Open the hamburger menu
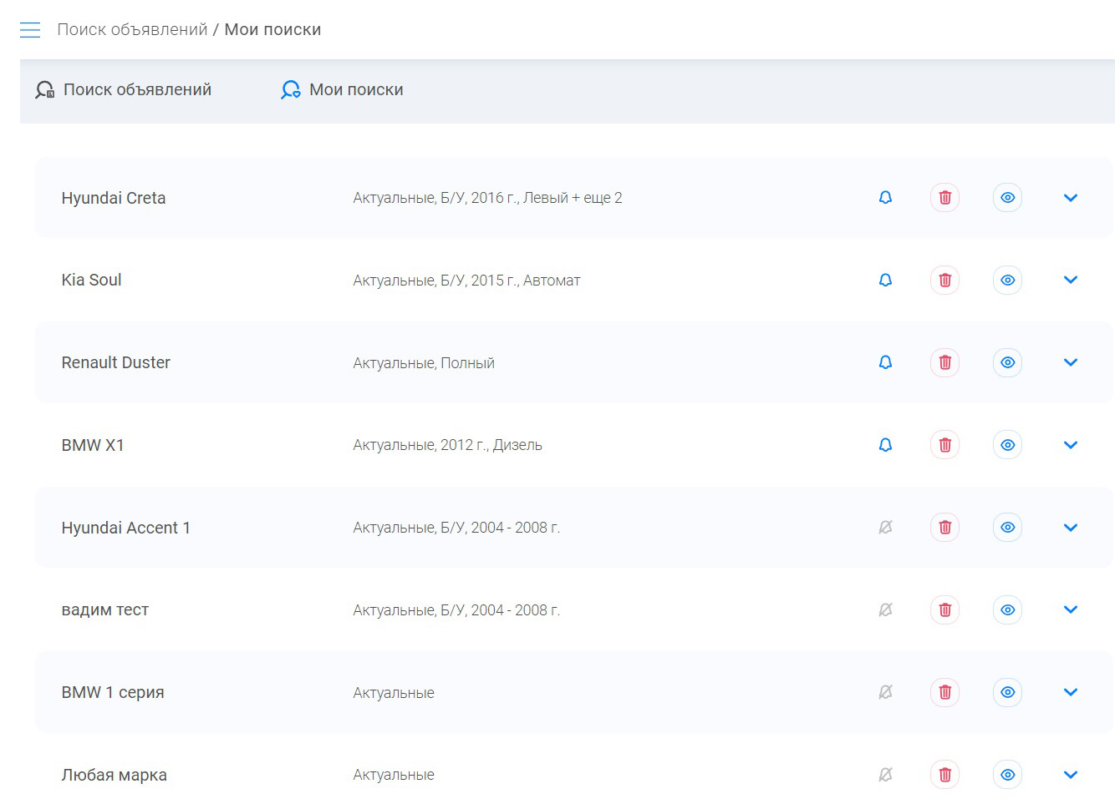This screenshot has height=809, width=1115. click(x=30, y=30)
